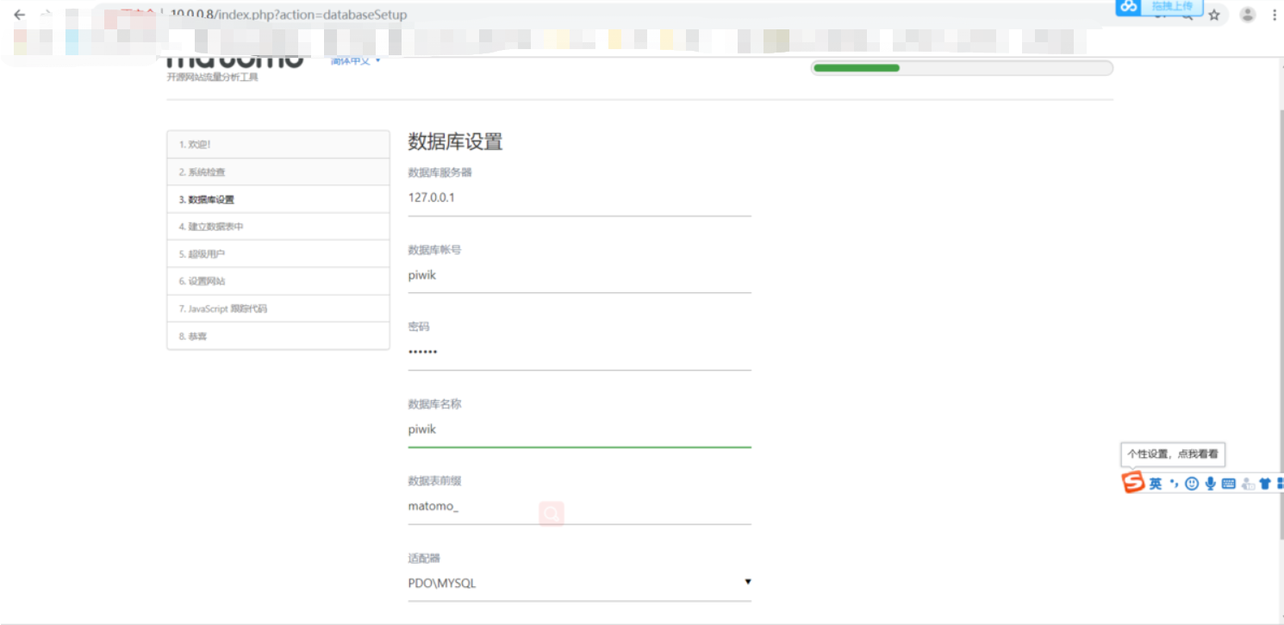
Task: Click the PDO\MYSQL dropdown arrow
Action: 747,582
